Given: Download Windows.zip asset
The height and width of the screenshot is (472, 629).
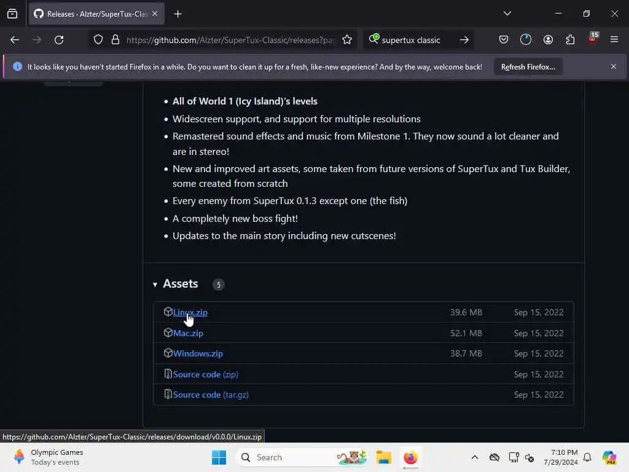Looking at the screenshot, I should click(198, 353).
